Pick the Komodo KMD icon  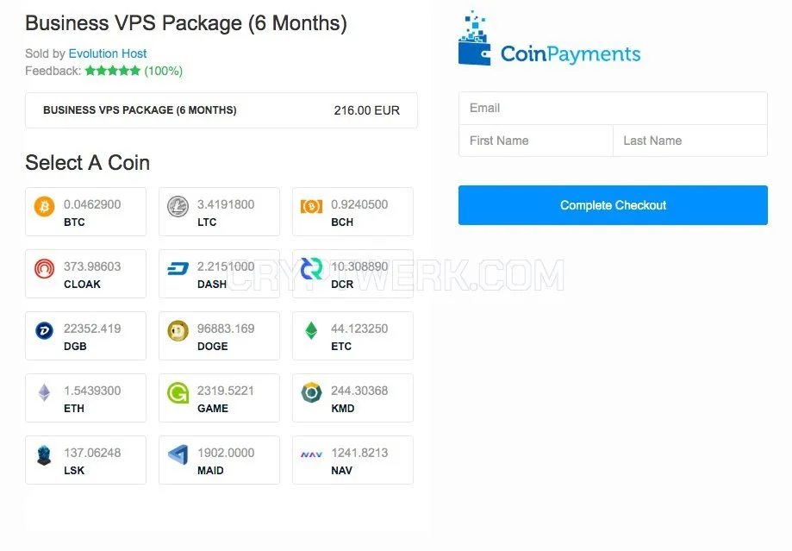312,393
